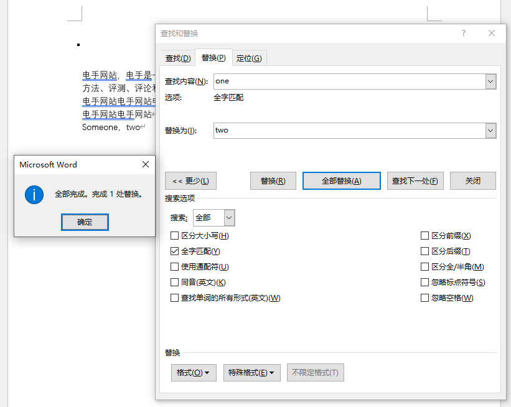Image resolution: width=511 pixels, height=407 pixels.
Task: Enable the 忽略空格 checkbox
Action: tap(424, 297)
